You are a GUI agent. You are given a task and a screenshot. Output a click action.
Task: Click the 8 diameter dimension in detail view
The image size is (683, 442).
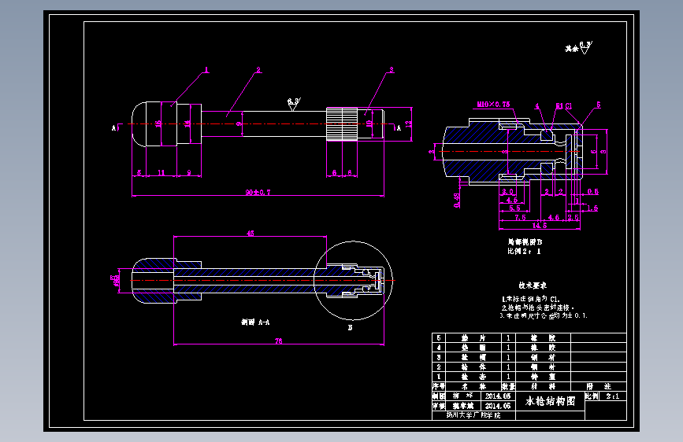click(603, 152)
